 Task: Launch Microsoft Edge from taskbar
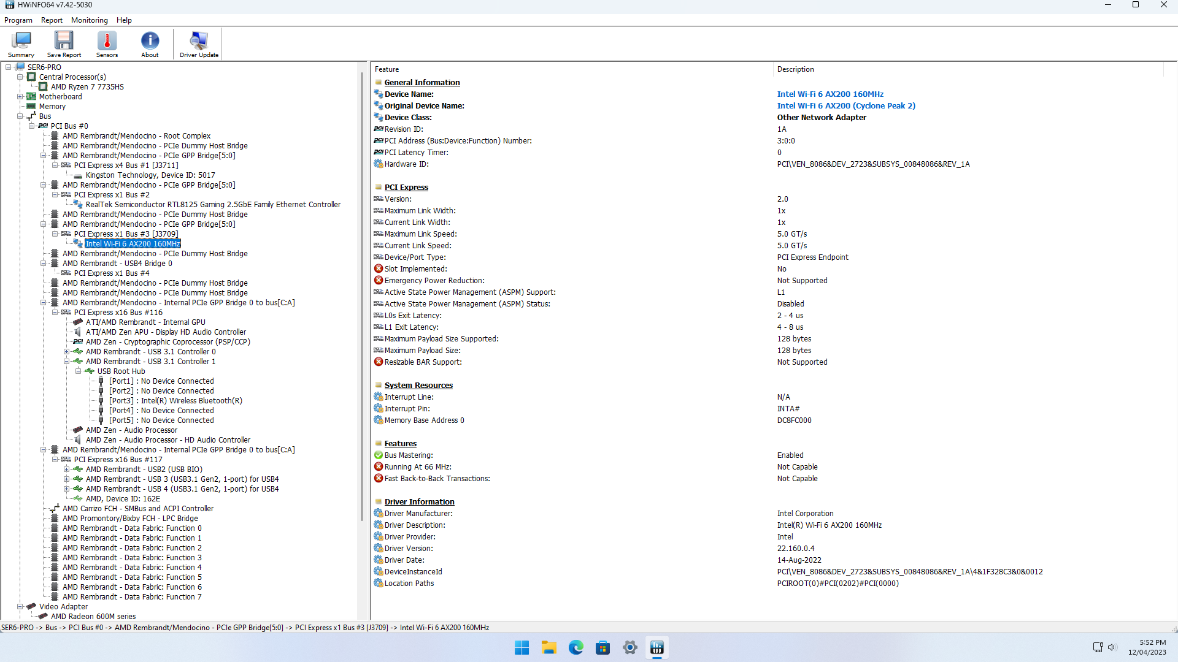point(576,647)
